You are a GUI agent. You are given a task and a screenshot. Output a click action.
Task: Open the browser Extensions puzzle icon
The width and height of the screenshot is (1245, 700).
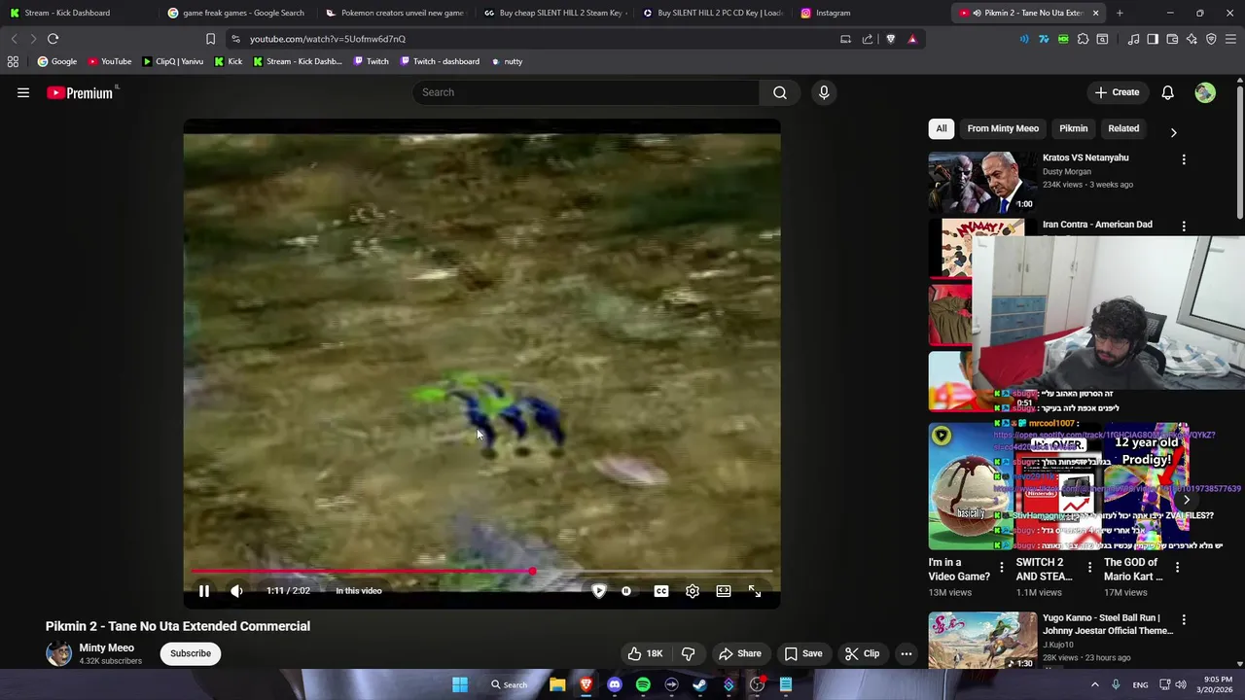[x=1083, y=39]
